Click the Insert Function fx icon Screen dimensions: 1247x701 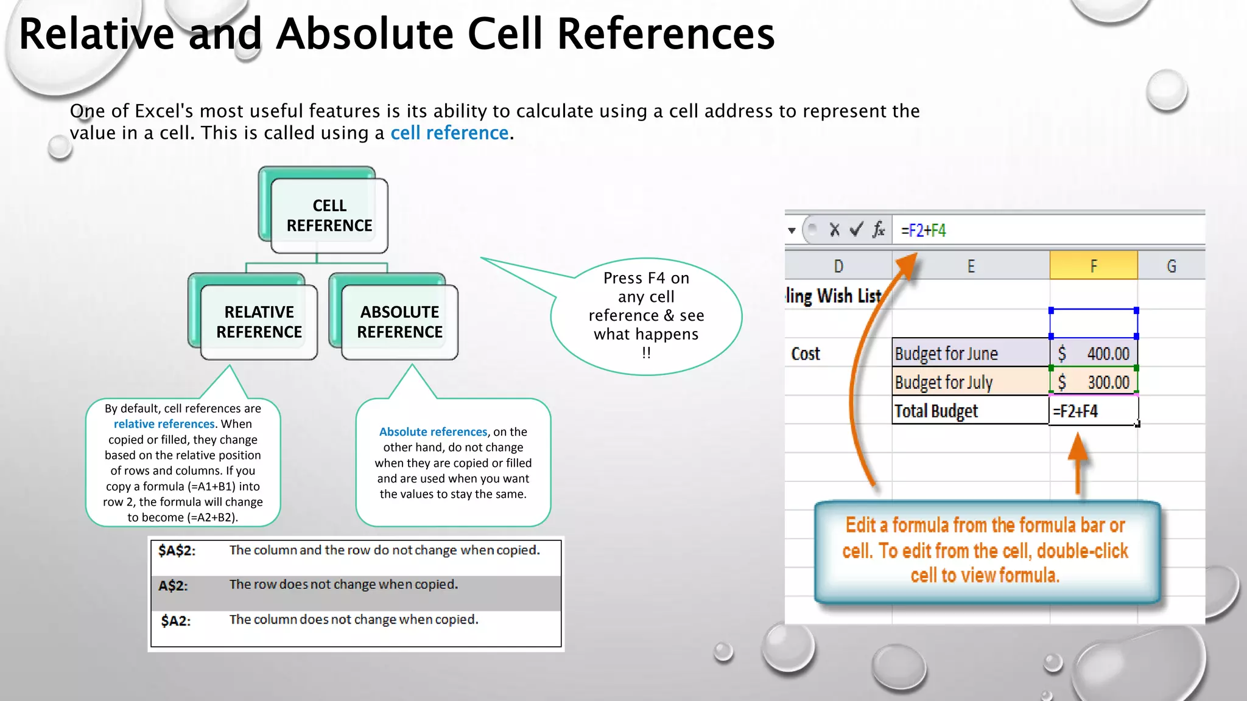[x=878, y=230]
